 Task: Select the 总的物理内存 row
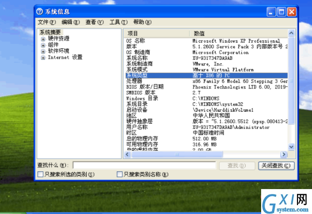point(207,139)
